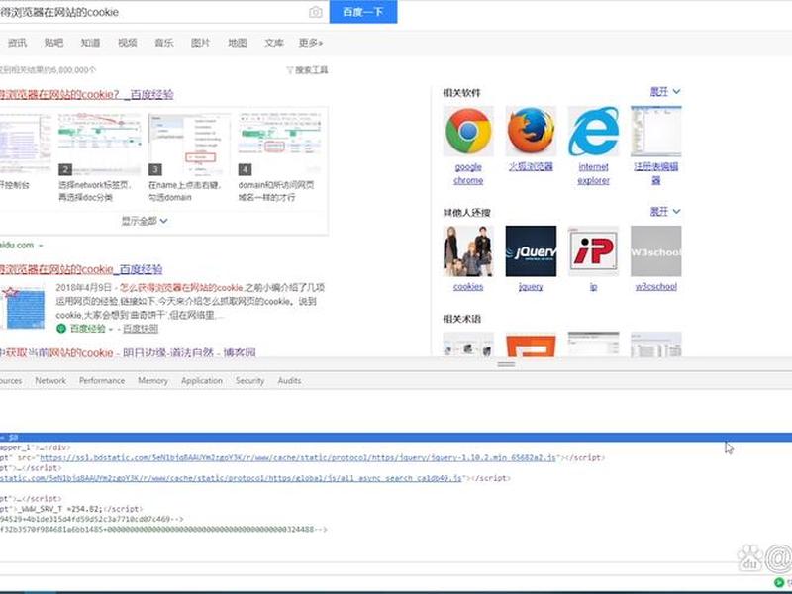The image size is (792, 594).
Task: Open the 视频 search category tab
Action: click(x=128, y=43)
